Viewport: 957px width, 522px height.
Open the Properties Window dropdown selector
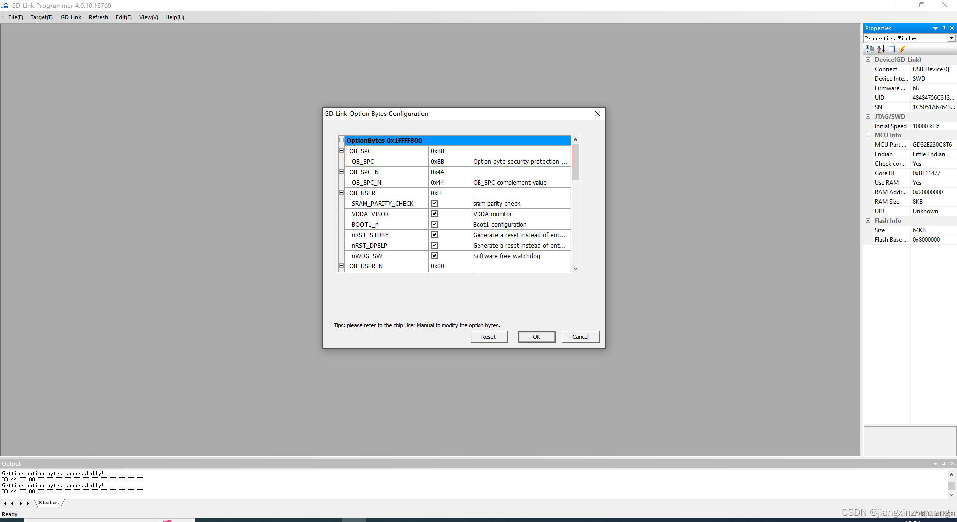(x=952, y=38)
